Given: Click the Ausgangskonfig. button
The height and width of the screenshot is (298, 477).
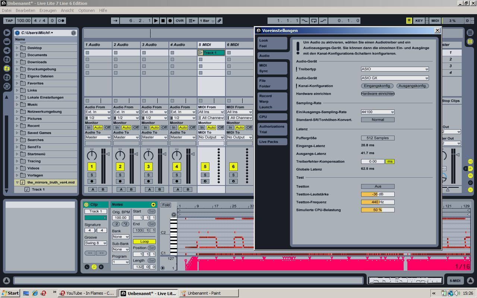Looking at the screenshot, I should (x=412, y=86).
